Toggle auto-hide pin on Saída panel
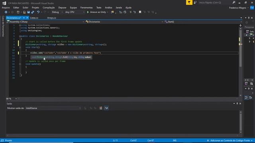This screenshot has width=255, height=143. (237, 104)
